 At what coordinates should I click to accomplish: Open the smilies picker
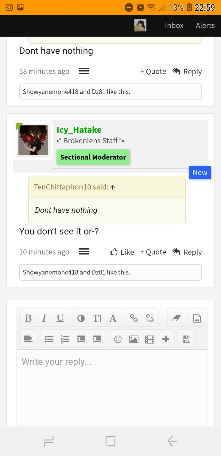click(x=118, y=339)
